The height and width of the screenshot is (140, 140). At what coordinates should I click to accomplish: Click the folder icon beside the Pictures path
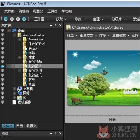(x=68, y=27)
